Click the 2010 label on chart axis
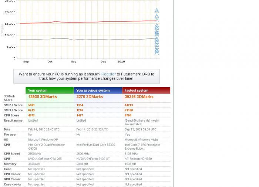259x187 pixels. (121, 62)
